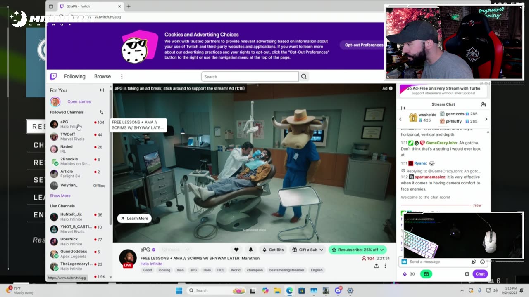Click the heart follow icon under the video

(236, 250)
